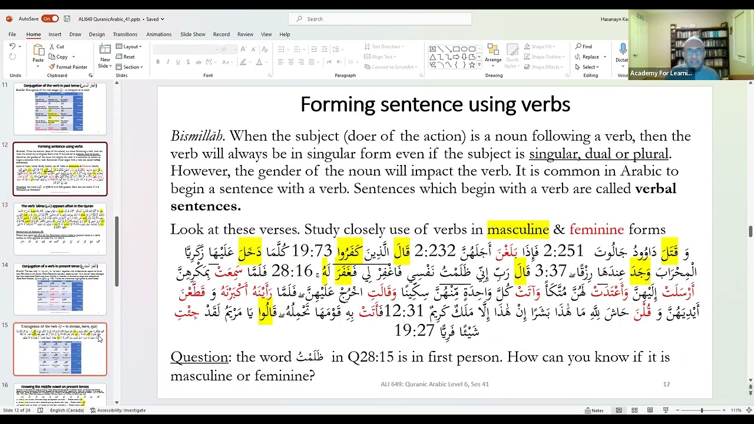Viewport: 754px width, 424px height.
Task: Select slide 14 thumbnail
Action: click(60, 289)
